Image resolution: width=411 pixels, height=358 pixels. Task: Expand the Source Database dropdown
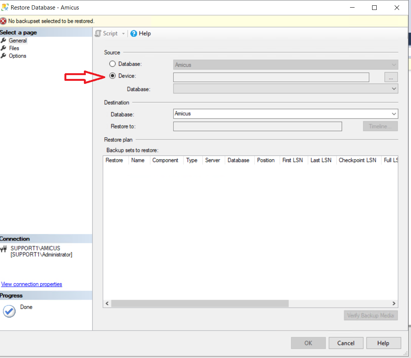tap(393, 88)
